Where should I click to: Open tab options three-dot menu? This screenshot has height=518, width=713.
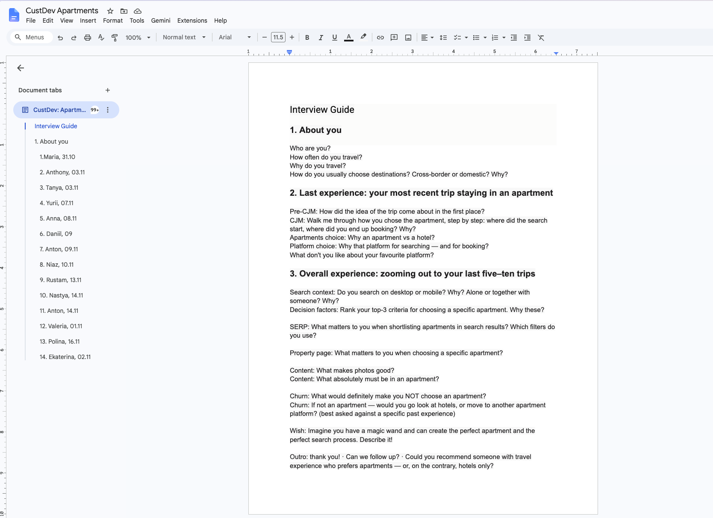pyautogui.click(x=108, y=110)
